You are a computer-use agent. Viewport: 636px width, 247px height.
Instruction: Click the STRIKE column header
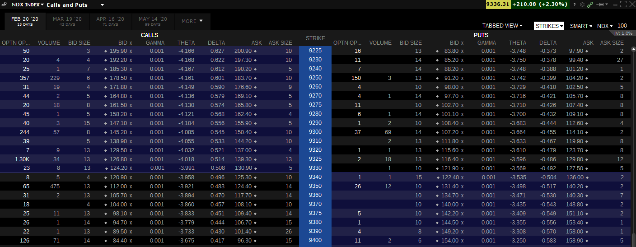[x=315, y=38]
